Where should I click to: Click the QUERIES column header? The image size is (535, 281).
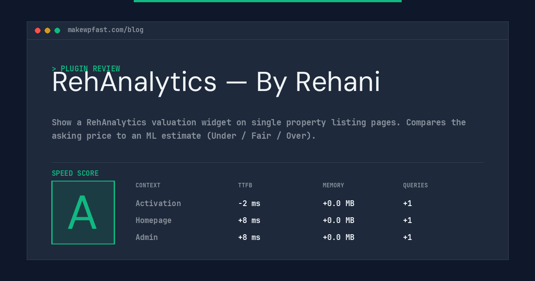(x=416, y=186)
